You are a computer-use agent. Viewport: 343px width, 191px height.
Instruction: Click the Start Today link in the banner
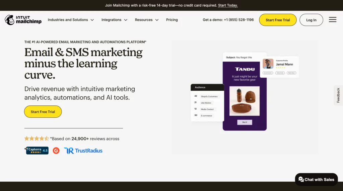coord(228,5)
